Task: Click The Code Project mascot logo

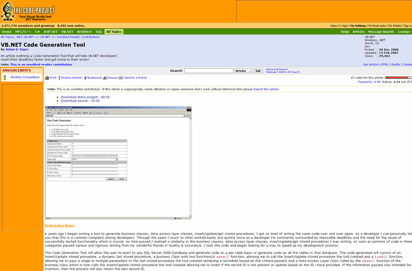Action: coord(8,11)
